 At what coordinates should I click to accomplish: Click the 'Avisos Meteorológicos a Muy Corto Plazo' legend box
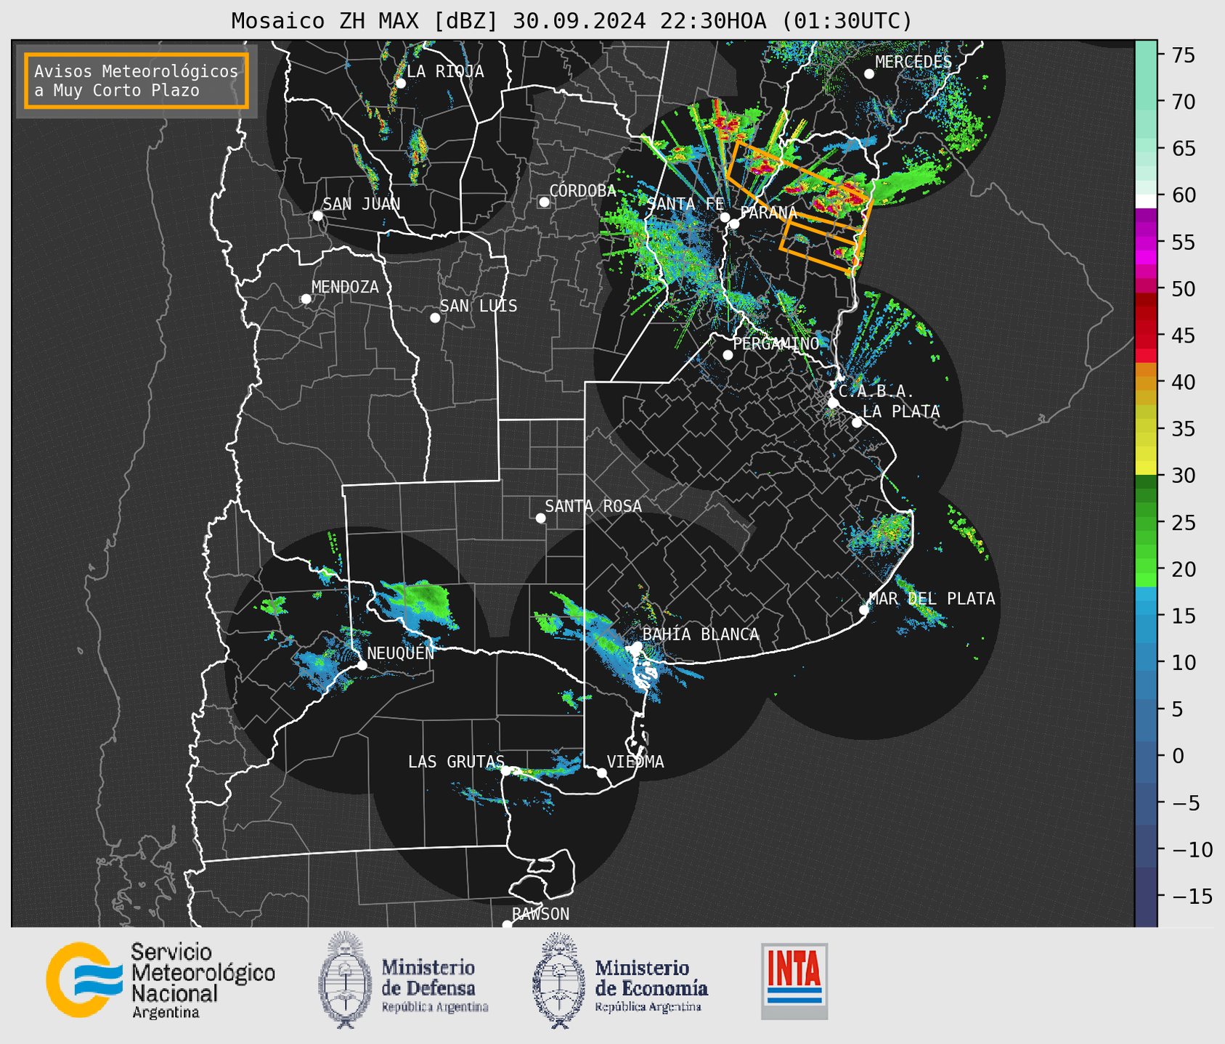tap(137, 81)
